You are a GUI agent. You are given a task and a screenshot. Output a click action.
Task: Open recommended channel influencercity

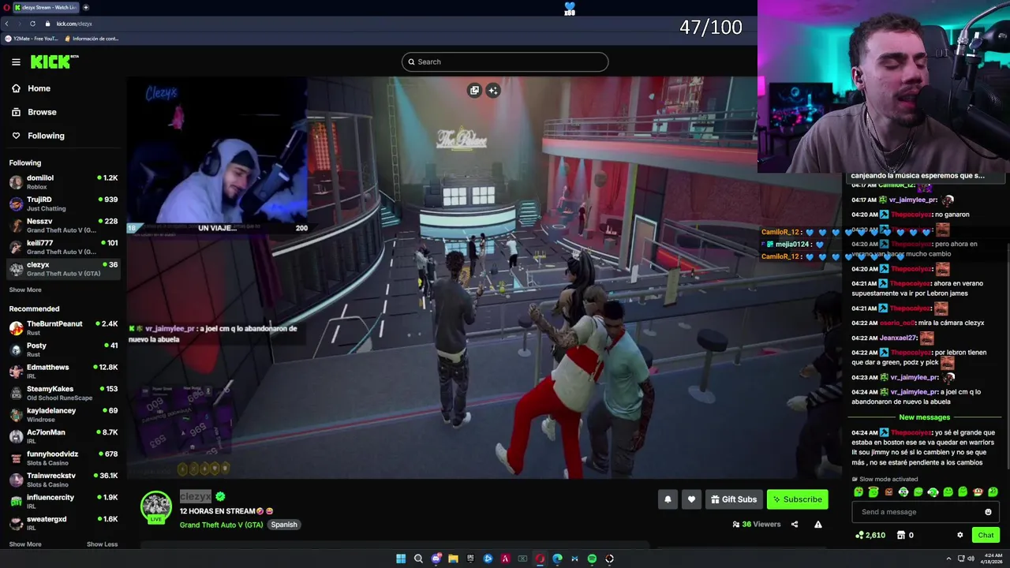(x=63, y=502)
